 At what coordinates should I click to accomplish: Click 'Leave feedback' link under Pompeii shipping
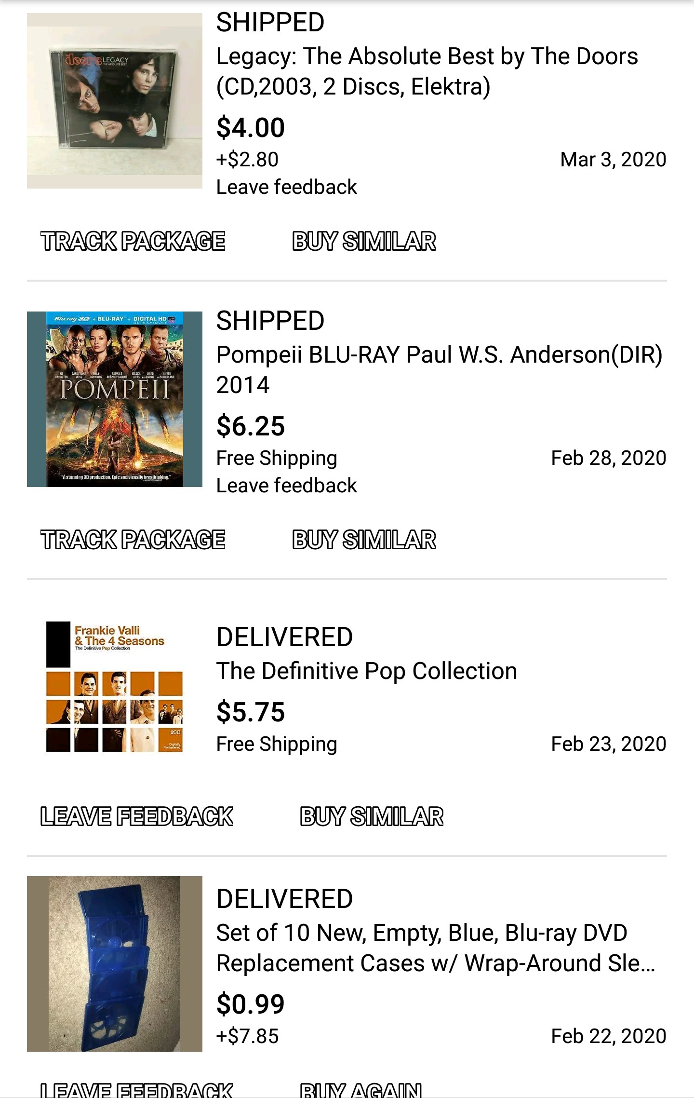click(x=286, y=485)
